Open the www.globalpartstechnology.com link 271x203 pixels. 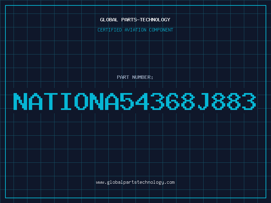click(135, 182)
